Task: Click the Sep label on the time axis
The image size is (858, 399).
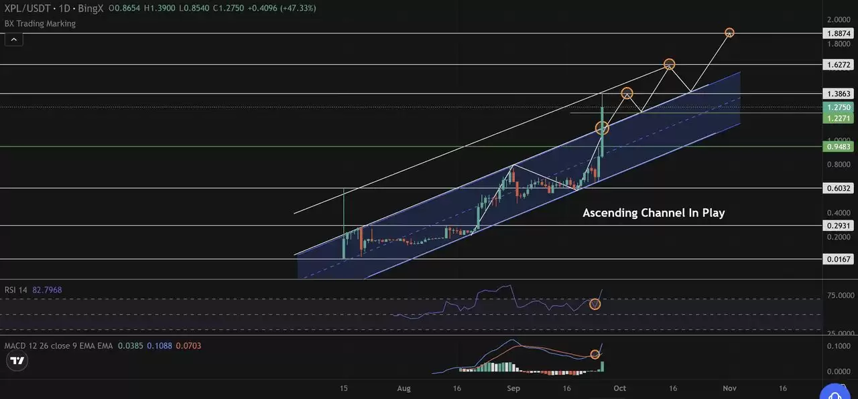Action: tap(513, 388)
